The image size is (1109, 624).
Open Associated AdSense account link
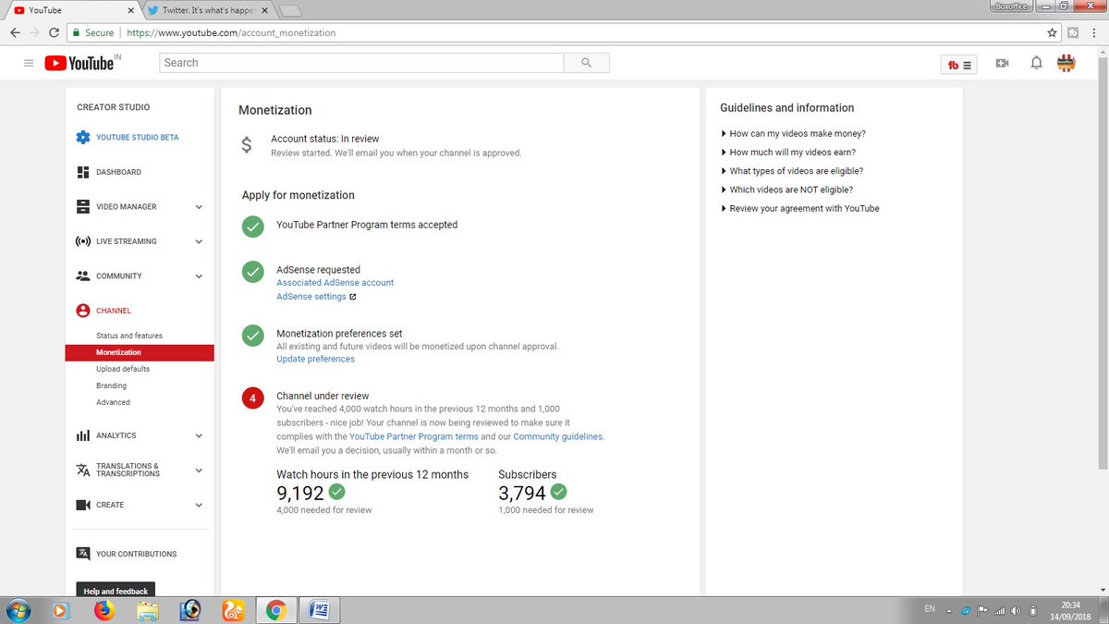(x=335, y=283)
